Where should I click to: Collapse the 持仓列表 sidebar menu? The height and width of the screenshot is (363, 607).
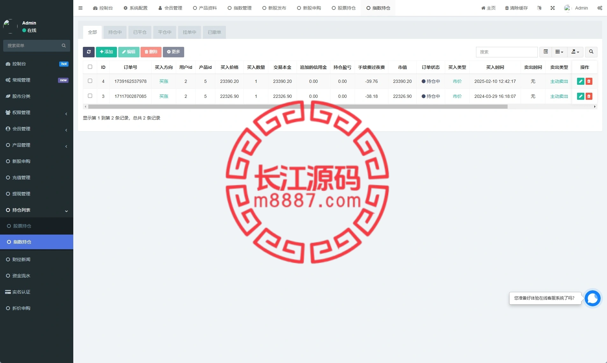[37, 210]
